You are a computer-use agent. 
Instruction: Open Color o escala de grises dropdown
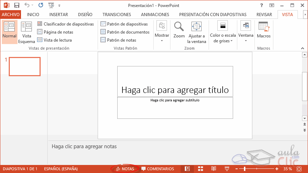tap(223, 31)
